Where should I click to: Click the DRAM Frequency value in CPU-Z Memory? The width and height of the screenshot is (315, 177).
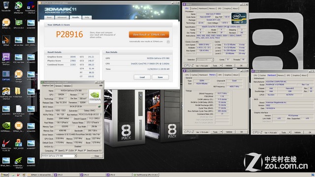[x=222, y=93]
